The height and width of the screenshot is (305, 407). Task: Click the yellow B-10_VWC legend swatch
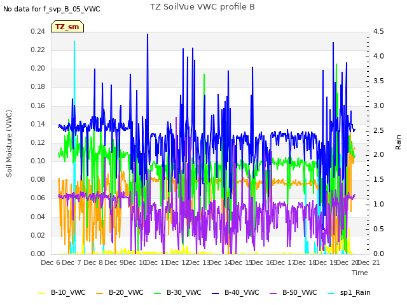pyautogui.click(x=42, y=293)
